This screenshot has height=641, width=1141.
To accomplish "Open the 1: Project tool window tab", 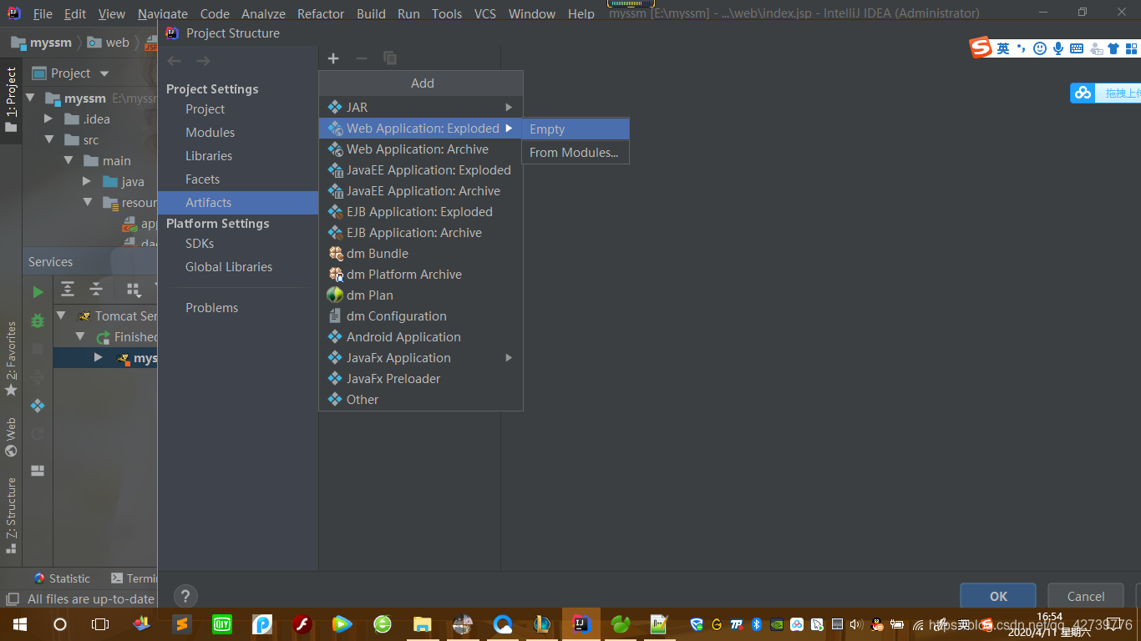I will (x=11, y=99).
